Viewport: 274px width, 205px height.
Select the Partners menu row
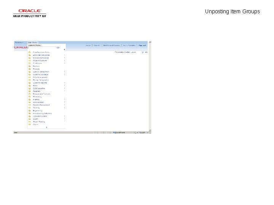(46, 66)
